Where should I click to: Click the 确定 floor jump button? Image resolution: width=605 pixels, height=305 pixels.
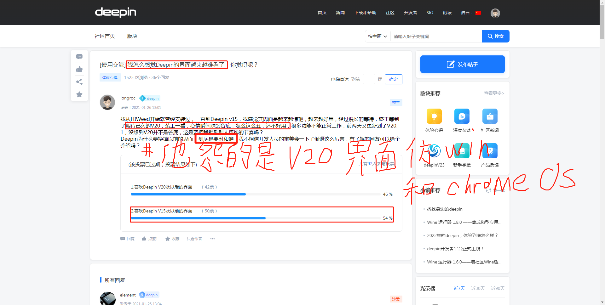(394, 79)
